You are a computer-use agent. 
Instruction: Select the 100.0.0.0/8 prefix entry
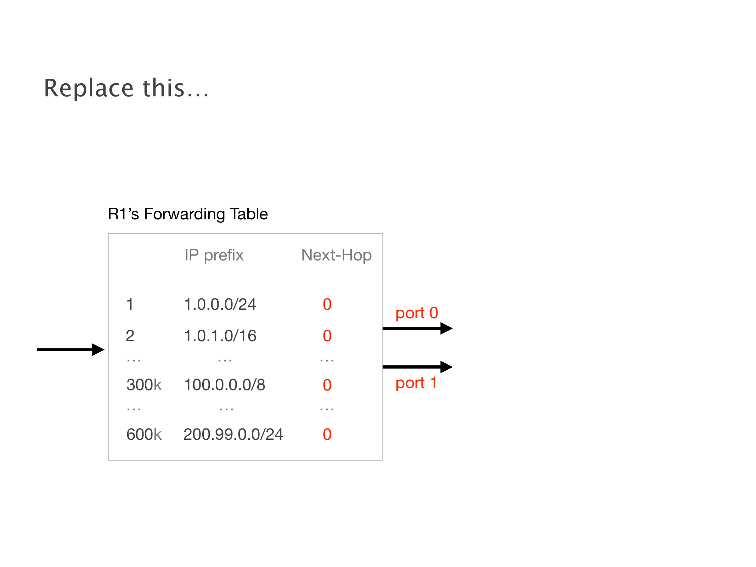225,385
